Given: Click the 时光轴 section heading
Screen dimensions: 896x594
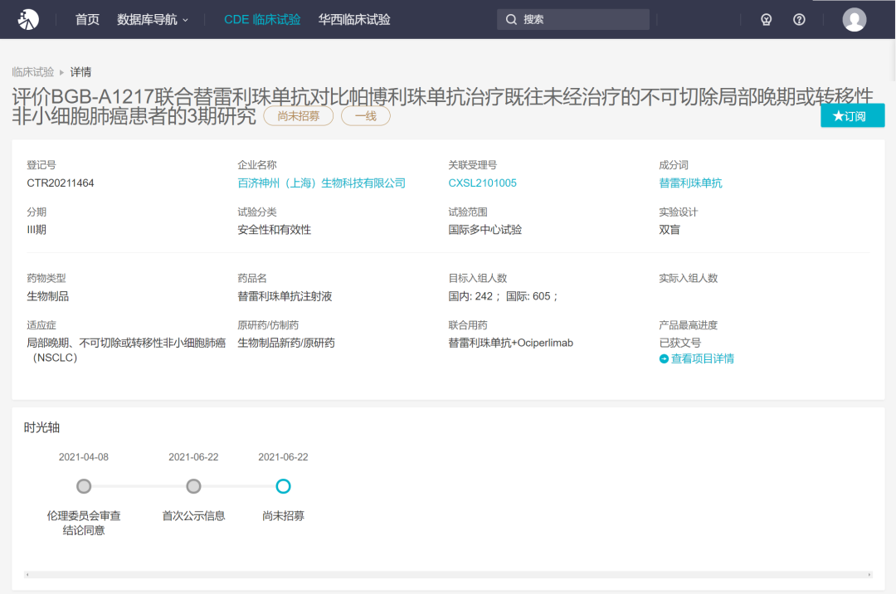Looking at the screenshot, I should [41, 428].
